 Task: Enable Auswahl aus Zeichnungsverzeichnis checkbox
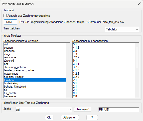point(5,16)
